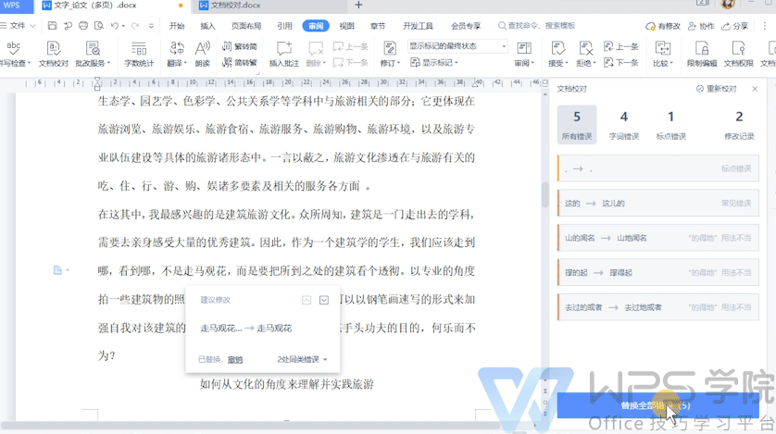
Task: View 修改记录 in the proofing panel
Action: click(739, 125)
